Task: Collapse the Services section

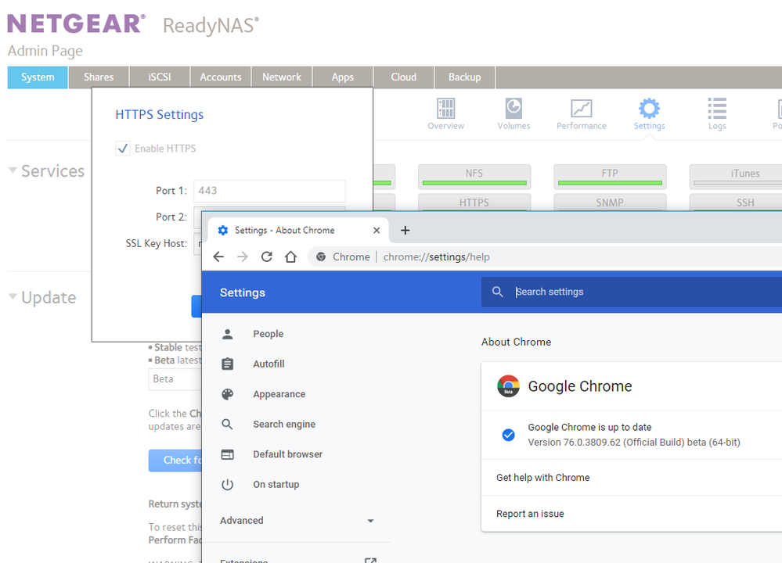Action: [x=13, y=170]
